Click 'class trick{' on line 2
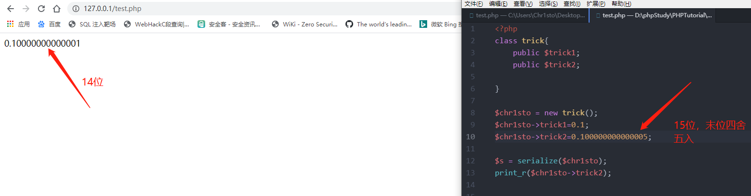 coord(521,41)
